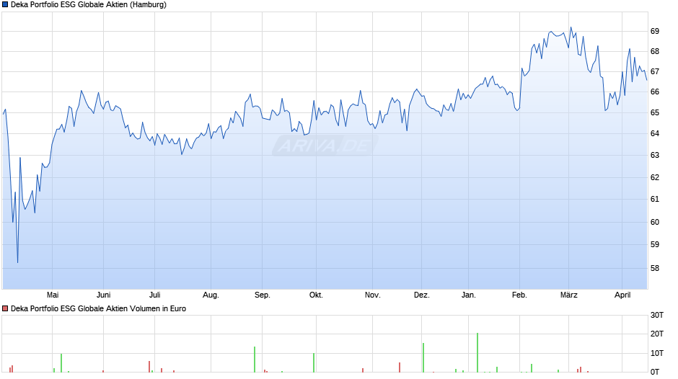Click the 'Aug.' month label
The width and height of the screenshot is (678, 379).
pos(211,295)
